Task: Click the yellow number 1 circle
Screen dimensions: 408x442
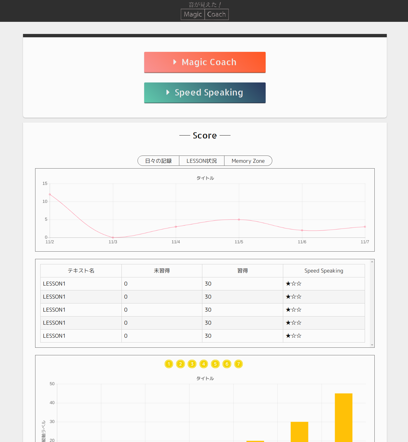Action: coord(169,364)
